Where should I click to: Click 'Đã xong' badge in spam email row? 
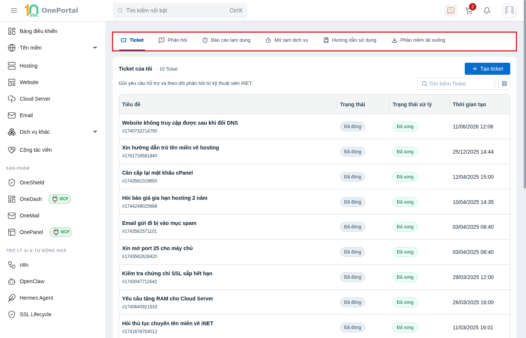point(405,227)
